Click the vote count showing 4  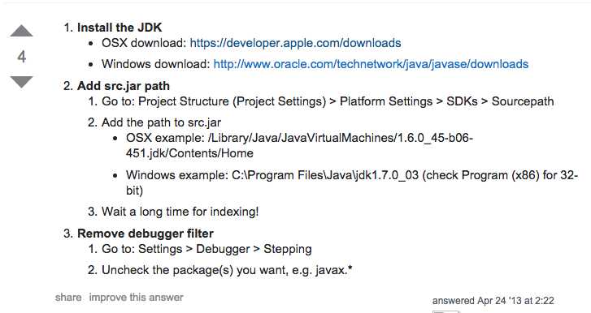pyautogui.click(x=21, y=57)
